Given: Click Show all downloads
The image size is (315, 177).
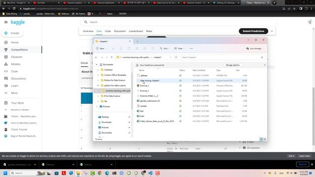Looking at the screenshot, I should (x=303, y=164).
